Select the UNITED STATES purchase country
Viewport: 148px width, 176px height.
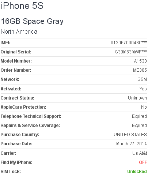pos(130,135)
